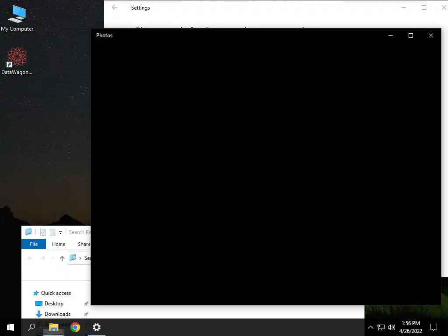Click the Explorer Forward navigation arrow
The width and height of the screenshot is (448, 336).
(x=42, y=258)
